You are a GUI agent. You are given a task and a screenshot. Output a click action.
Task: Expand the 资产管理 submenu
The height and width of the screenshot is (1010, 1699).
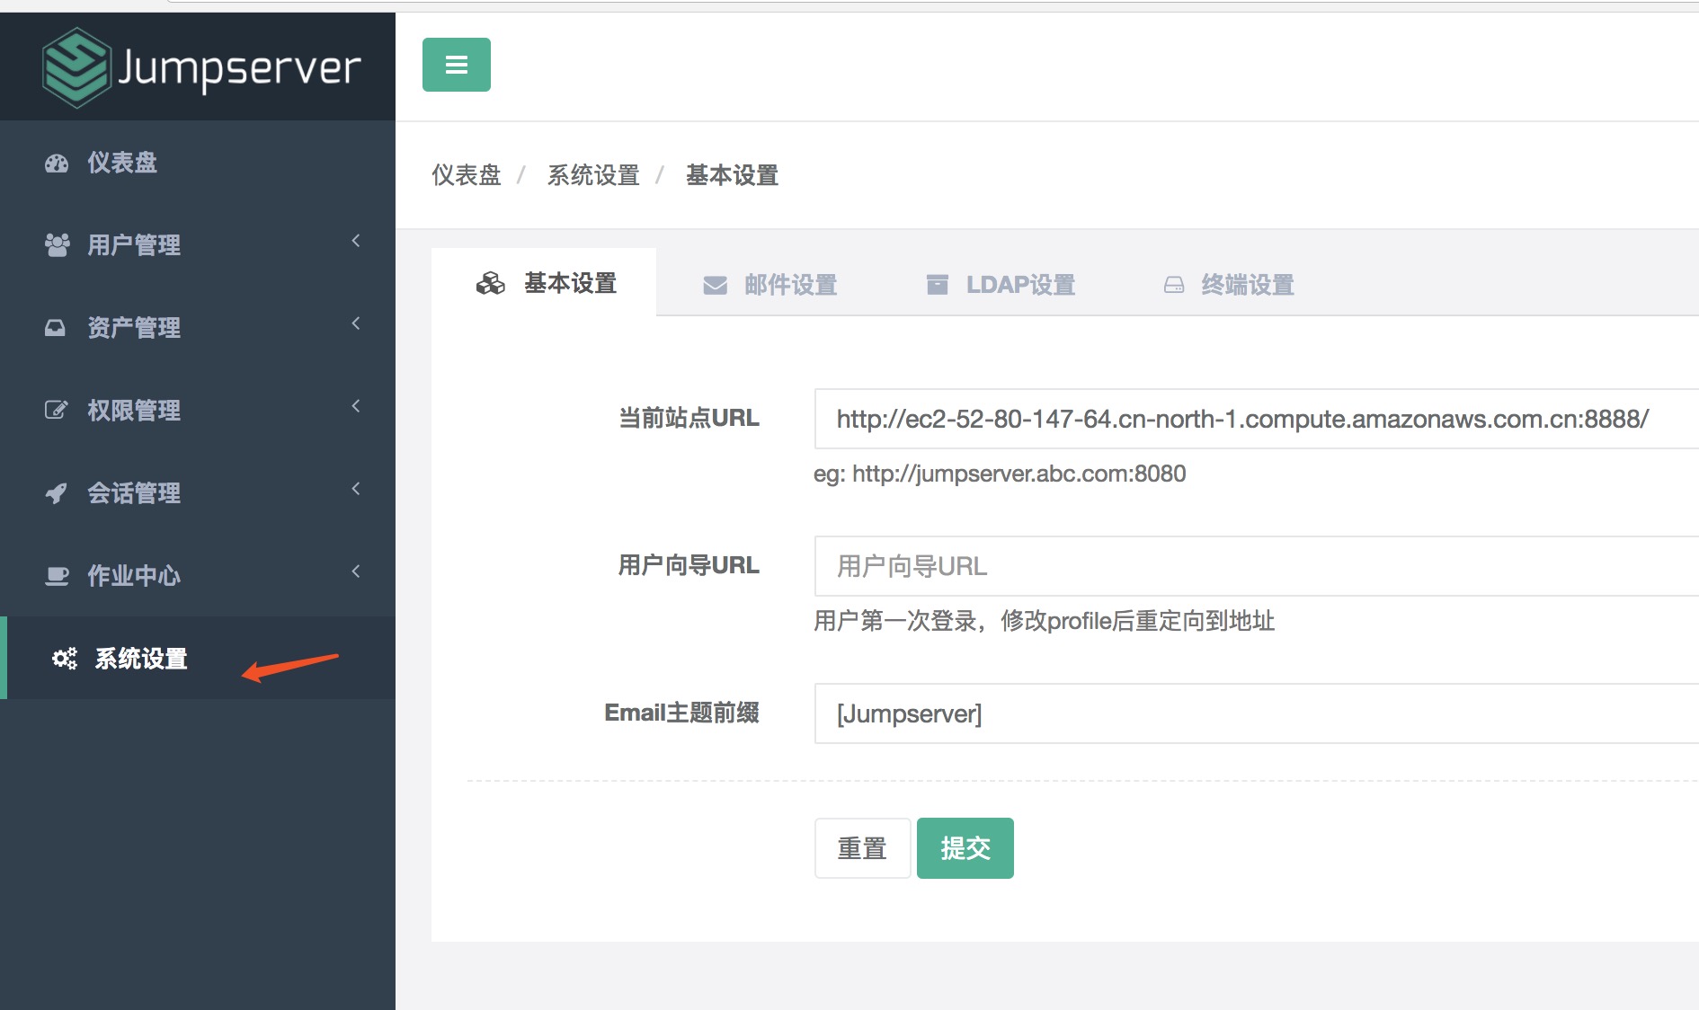[x=355, y=323]
